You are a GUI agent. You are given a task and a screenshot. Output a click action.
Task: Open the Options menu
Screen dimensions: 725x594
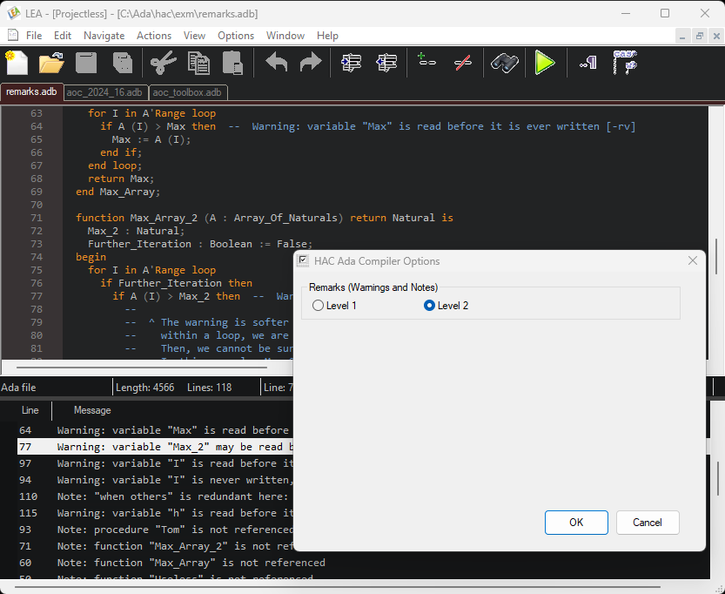pyautogui.click(x=236, y=36)
